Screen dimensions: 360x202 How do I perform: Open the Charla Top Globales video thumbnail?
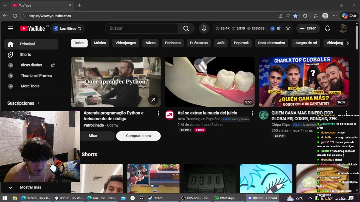(x=304, y=82)
